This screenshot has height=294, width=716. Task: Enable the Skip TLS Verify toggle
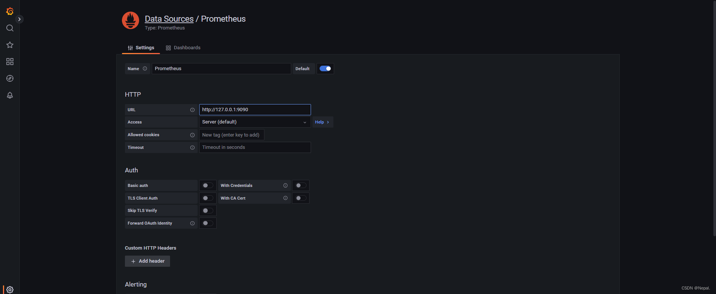tap(208, 210)
